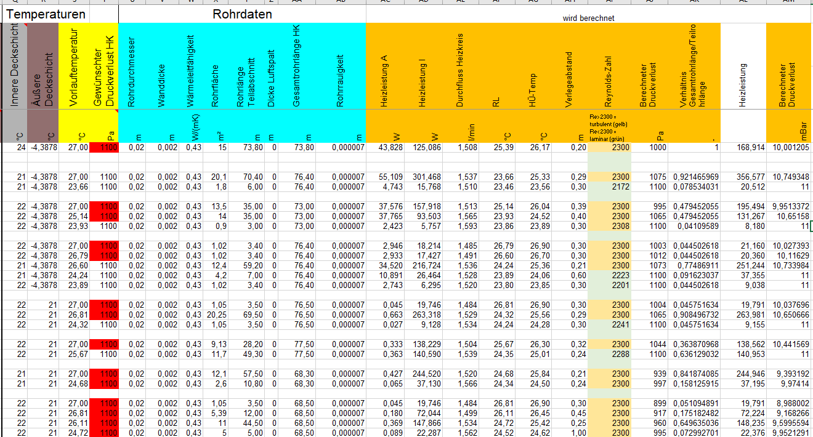
Task: Select cell with value 37,195
Action: pyautogui.click(x=743, y=383)
